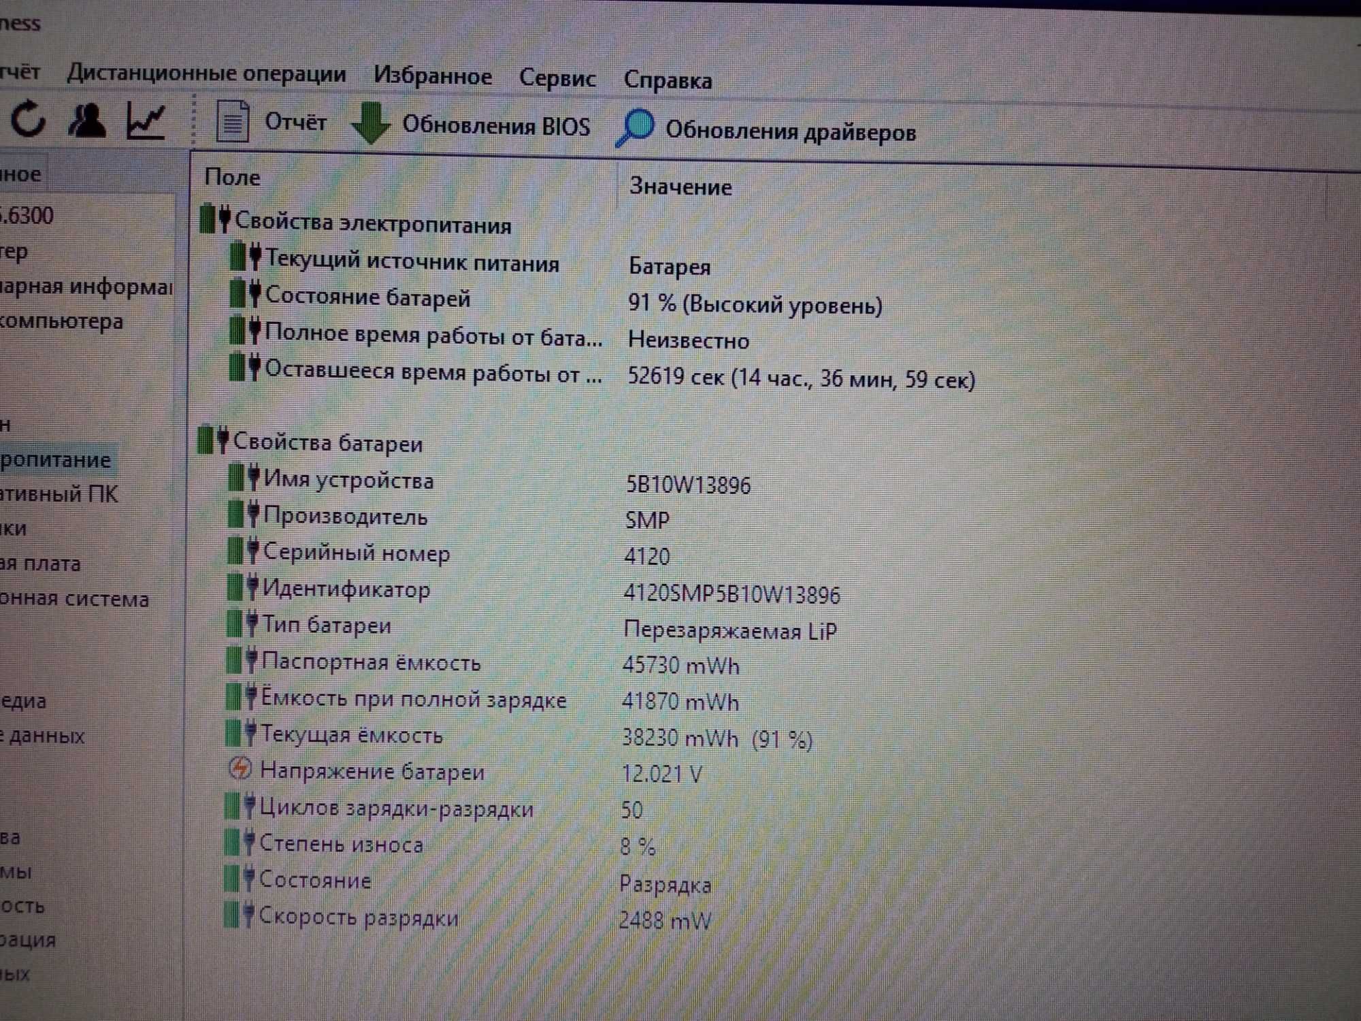Select the sidebar item ending едиа
The image size is (1361, 1021).
click(23, 701)
